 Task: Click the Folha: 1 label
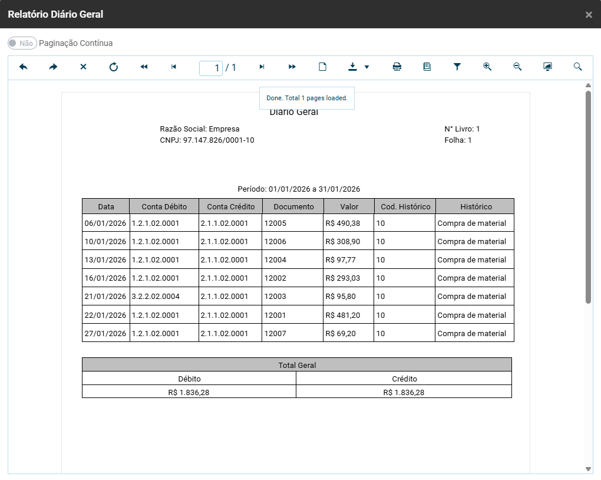click(458, 140)
